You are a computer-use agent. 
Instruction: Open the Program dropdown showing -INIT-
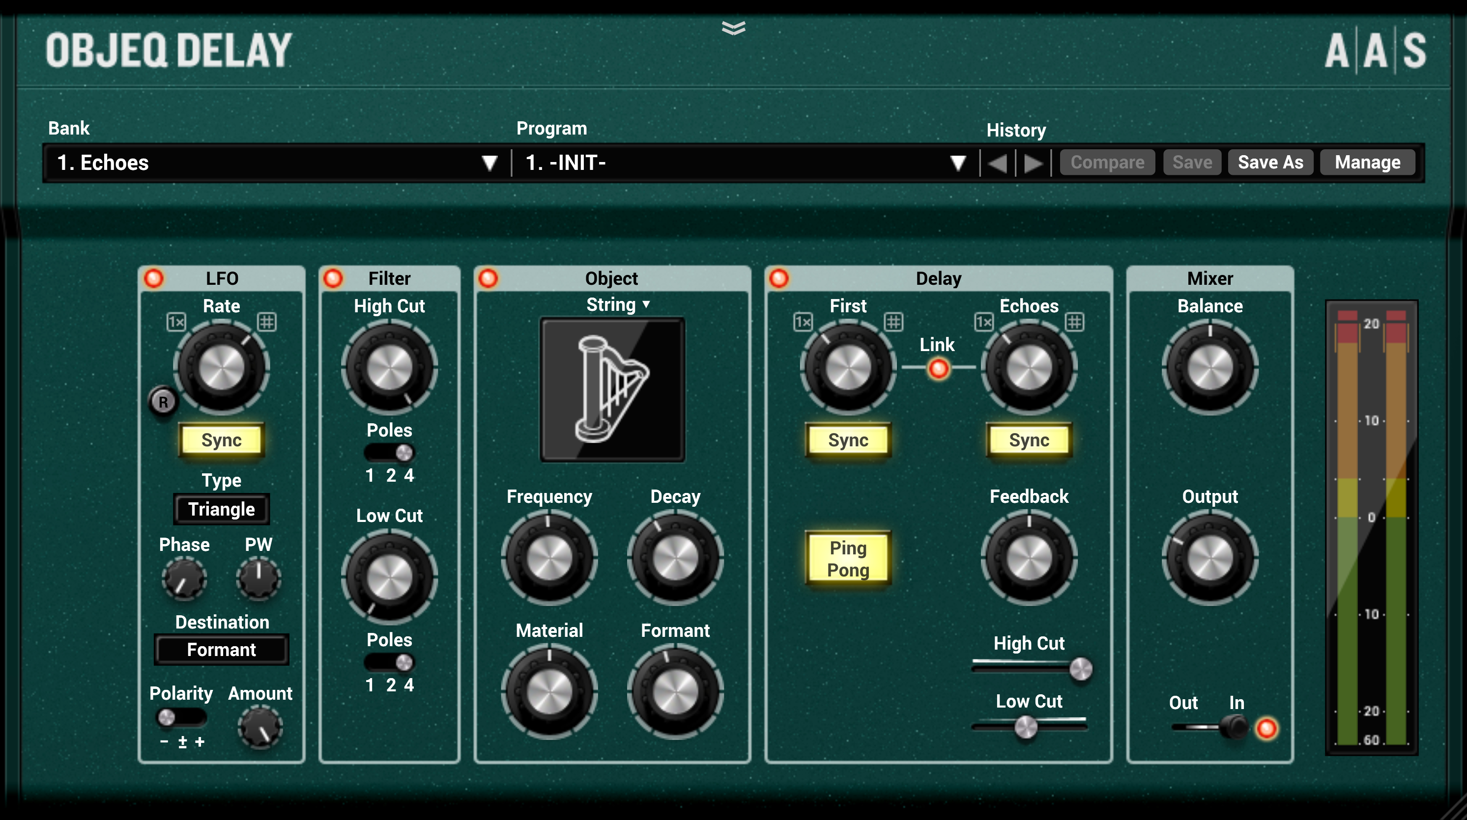[740, 163]
